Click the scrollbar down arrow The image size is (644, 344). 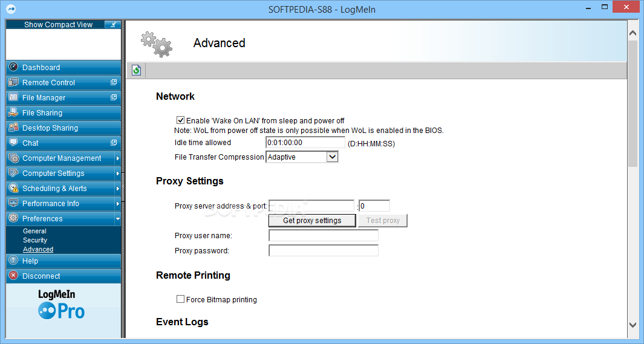[633, 325]
